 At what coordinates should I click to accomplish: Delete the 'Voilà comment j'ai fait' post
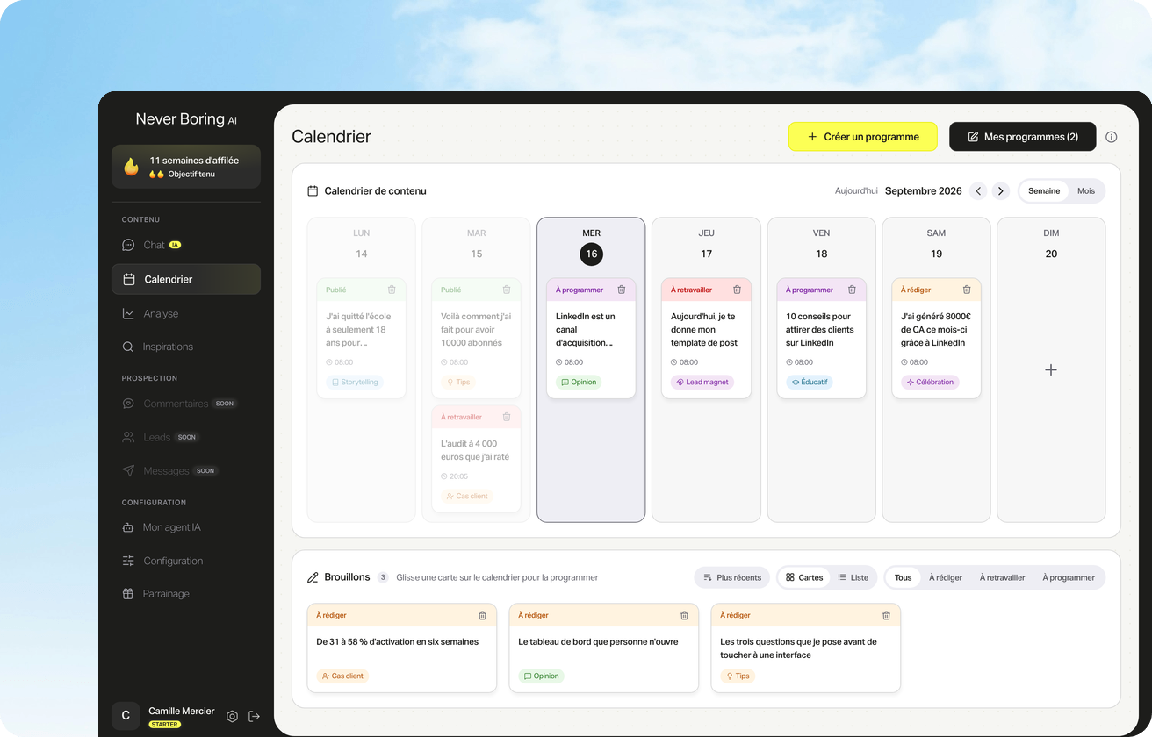(x=507, y=290)
